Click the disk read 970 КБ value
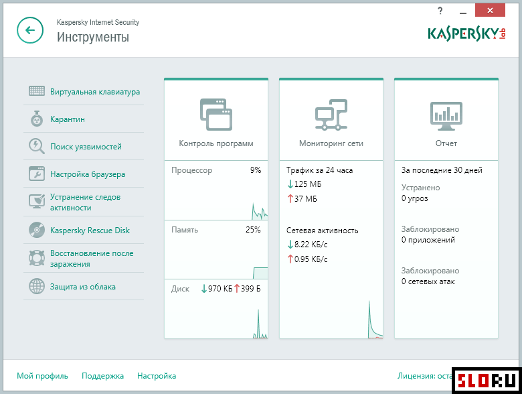This screenshot has width=522, height=394. point(217,289)
